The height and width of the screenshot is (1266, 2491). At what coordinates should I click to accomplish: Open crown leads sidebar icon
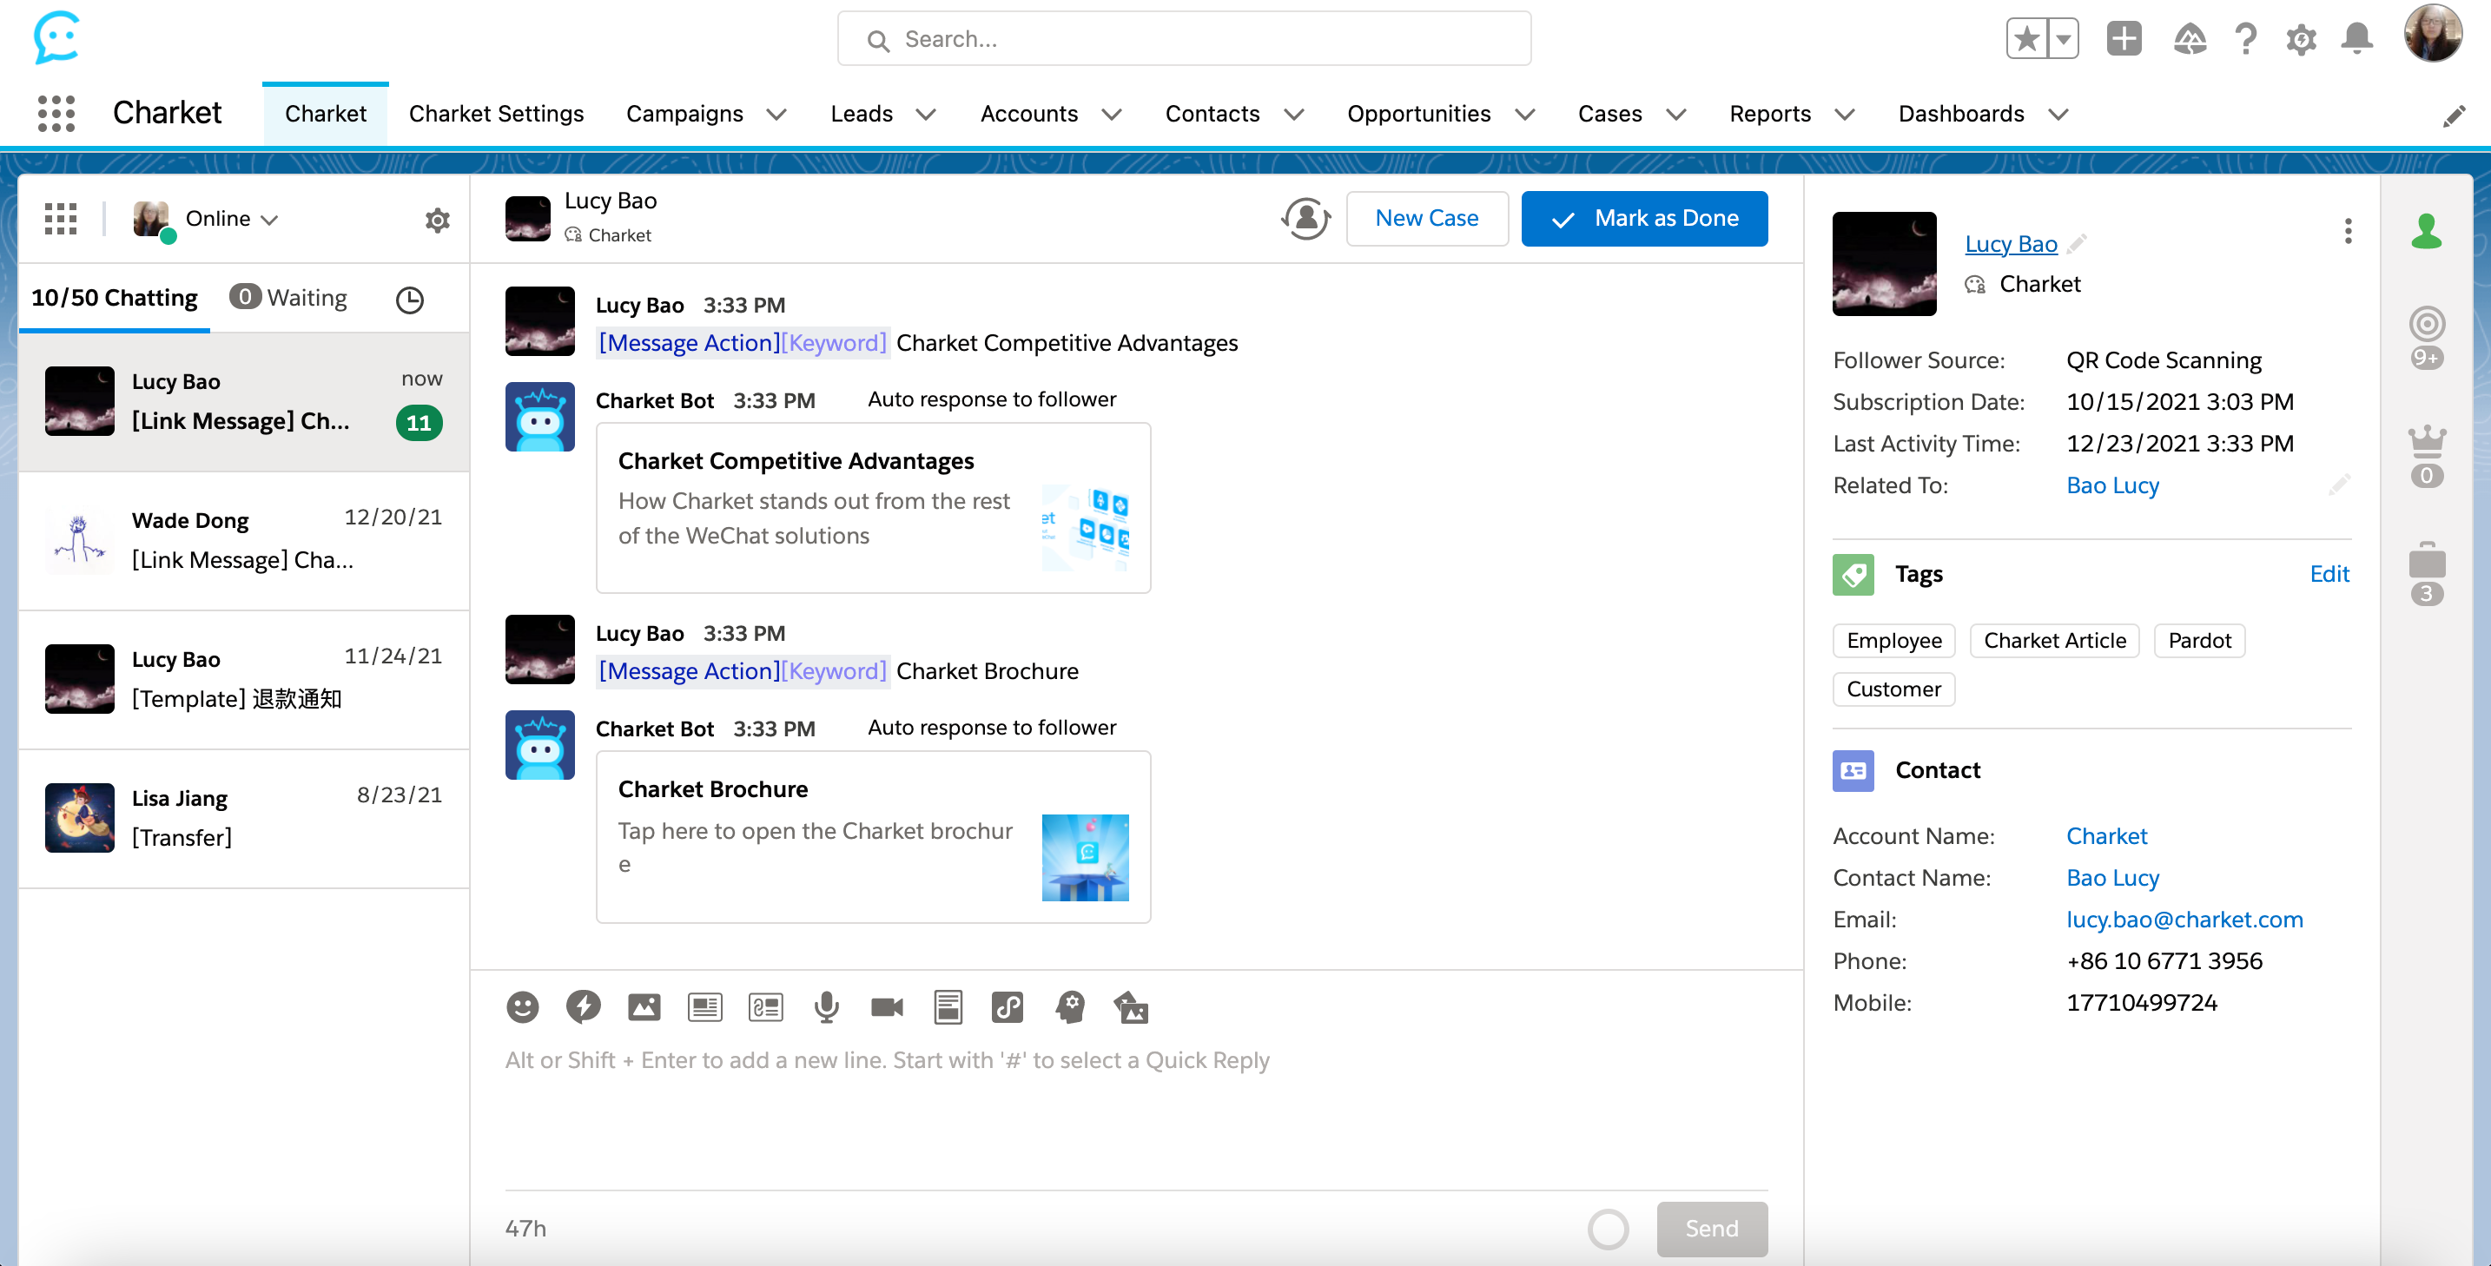(x=2426, y=441)
